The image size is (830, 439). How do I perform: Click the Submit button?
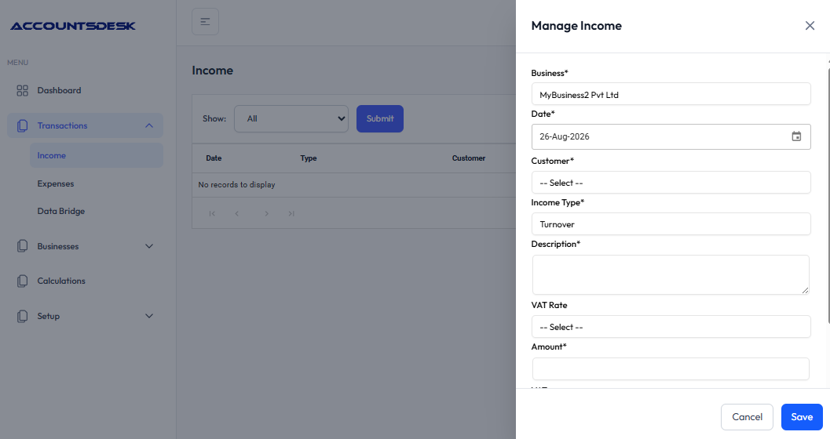click(379, 119)
